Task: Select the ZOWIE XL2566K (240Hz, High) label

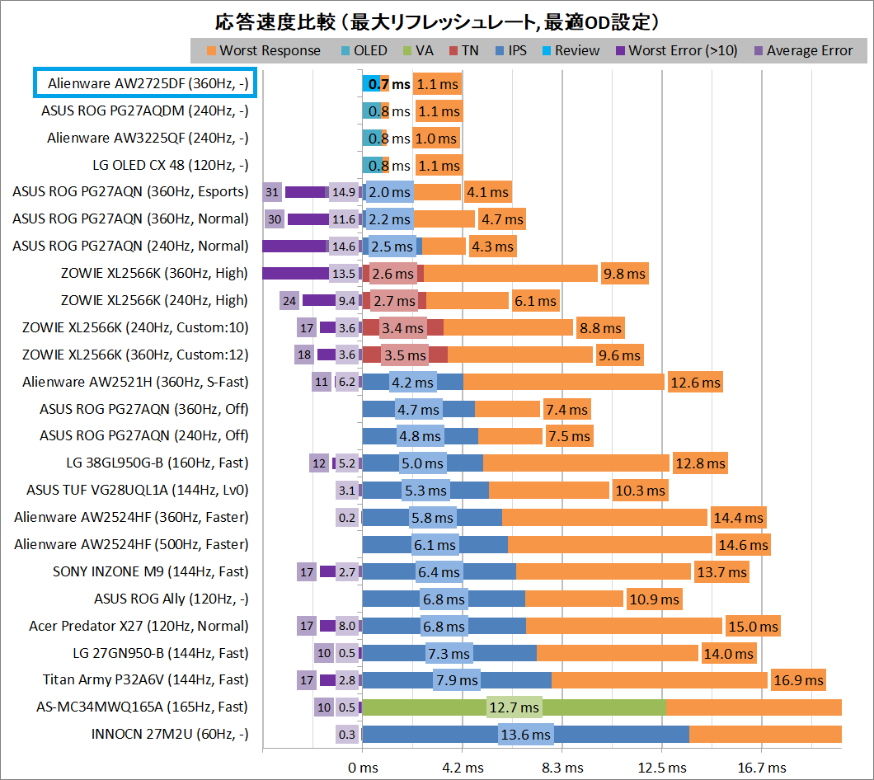Action: pos(154,300)
